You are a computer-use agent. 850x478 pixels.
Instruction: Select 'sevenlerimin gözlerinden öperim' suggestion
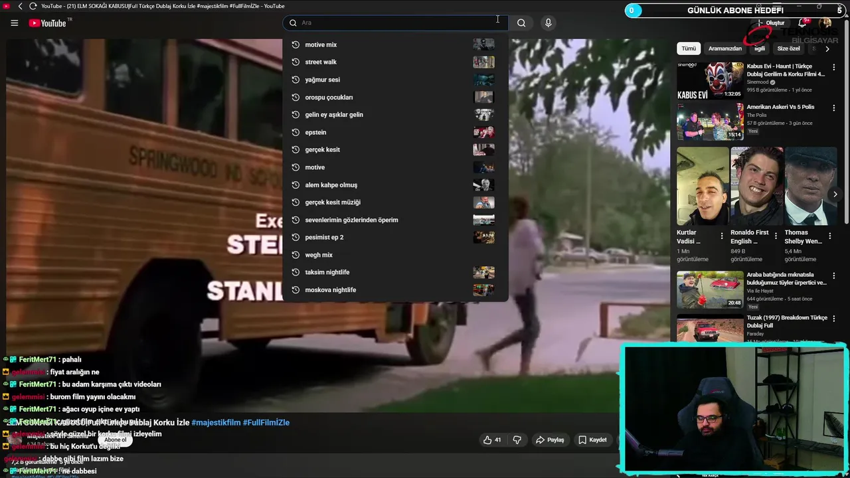[395, 220]
